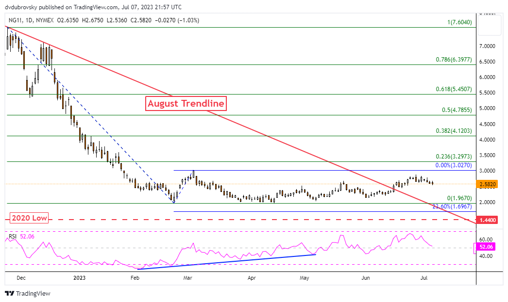
Task: Click the 0.786(6.3977) Fibonacci label
Action: (454, 60)
